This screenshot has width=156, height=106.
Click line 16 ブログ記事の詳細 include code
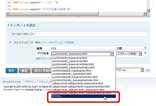click(x=41, y=9)
